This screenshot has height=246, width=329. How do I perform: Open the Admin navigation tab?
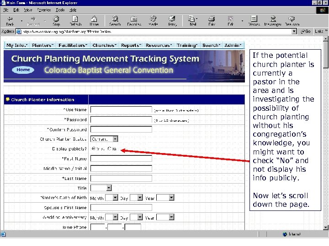tap(233, 45)
